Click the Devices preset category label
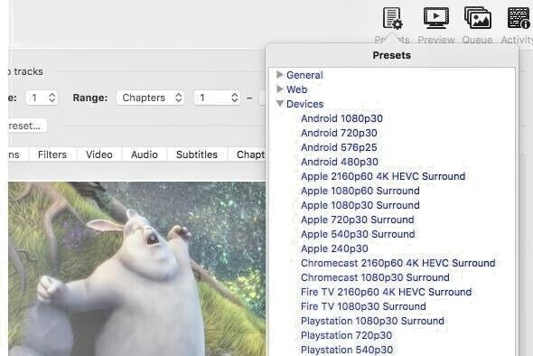This screenshot has width=533, height=356. click(x=305, y=104)
